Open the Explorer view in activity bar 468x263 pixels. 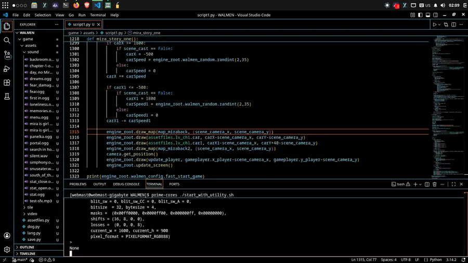click(7, 26)
